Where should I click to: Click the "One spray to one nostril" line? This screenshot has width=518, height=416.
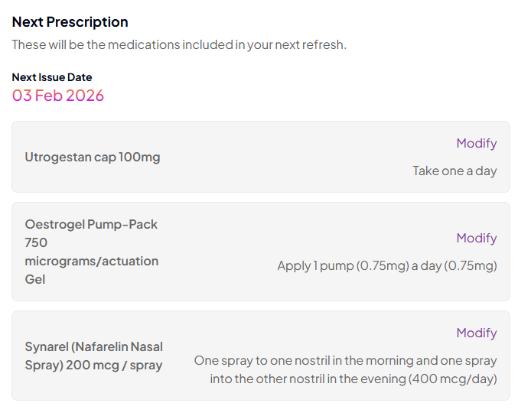pyautogui.click(x=345, y=360)
